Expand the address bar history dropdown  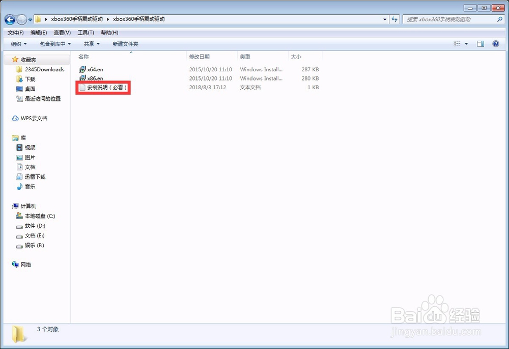385,19
